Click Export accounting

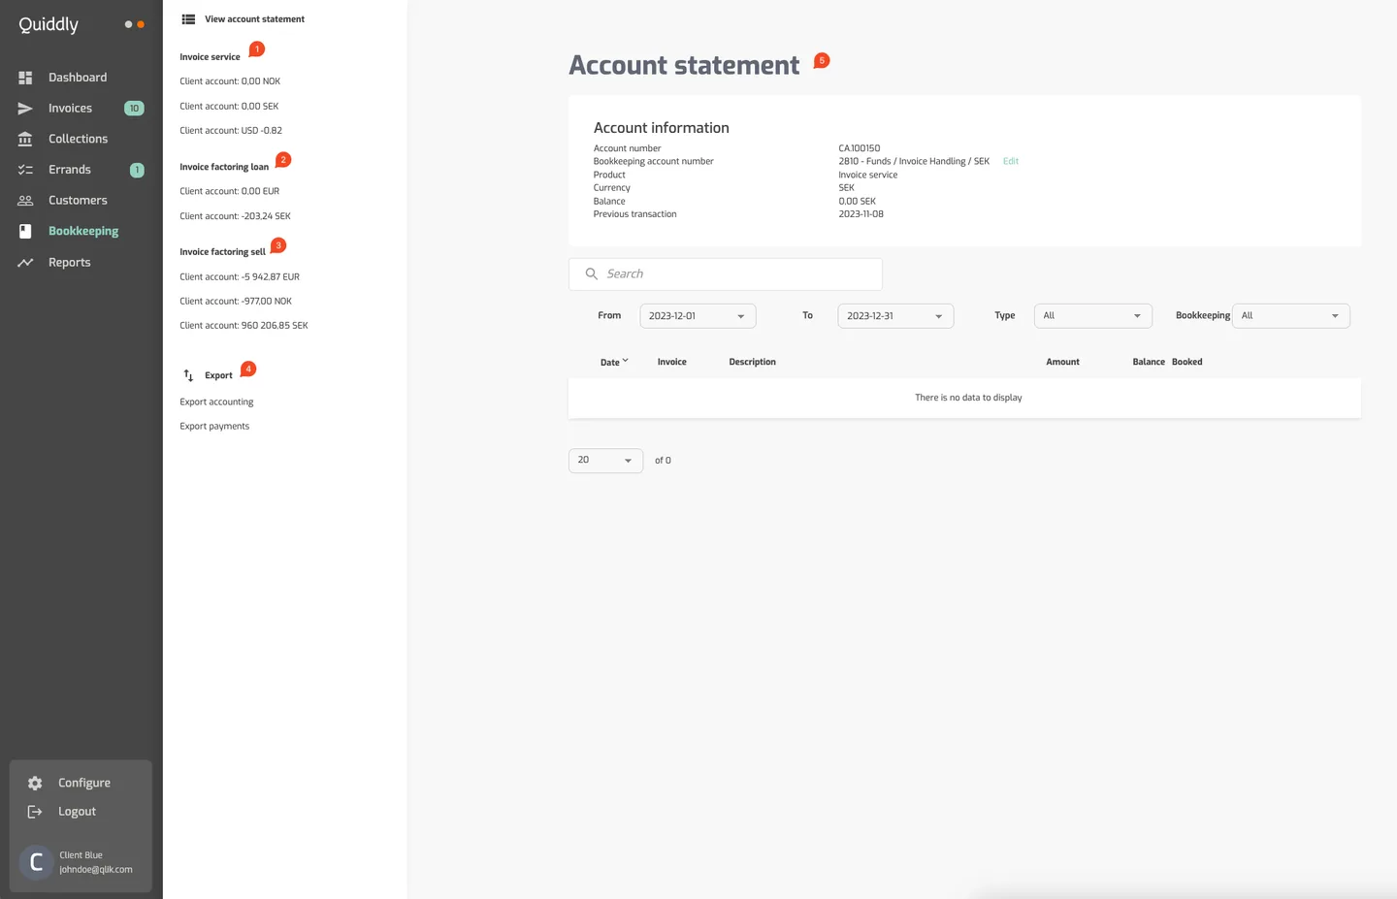216,402
